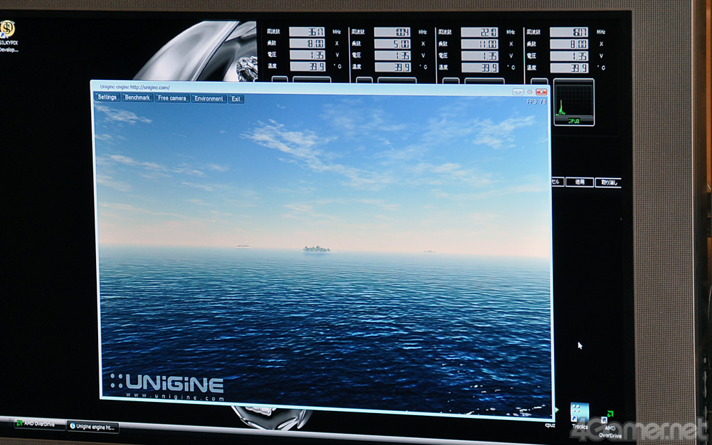Open the Settings menu in Unigine
This screenshot has height=445, width=712.
(107, 97)
